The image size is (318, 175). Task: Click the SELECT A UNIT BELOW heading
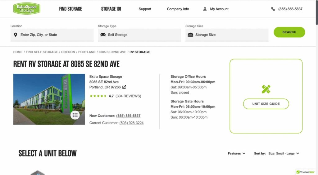click(48, 154)
